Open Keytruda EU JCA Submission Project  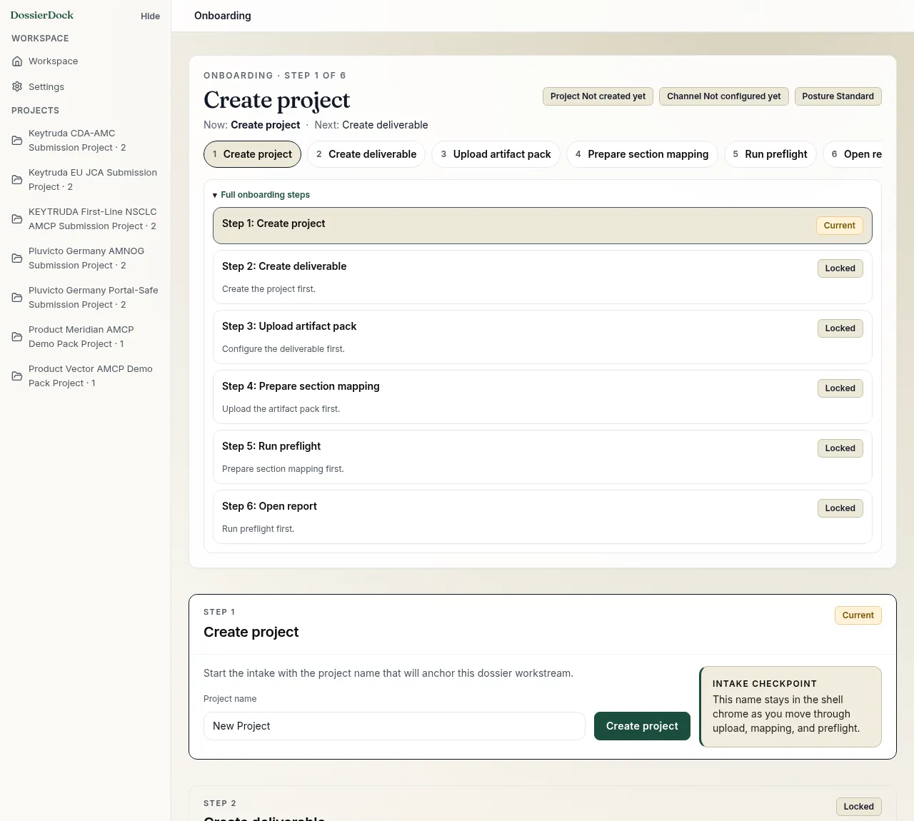click(85, 180)
